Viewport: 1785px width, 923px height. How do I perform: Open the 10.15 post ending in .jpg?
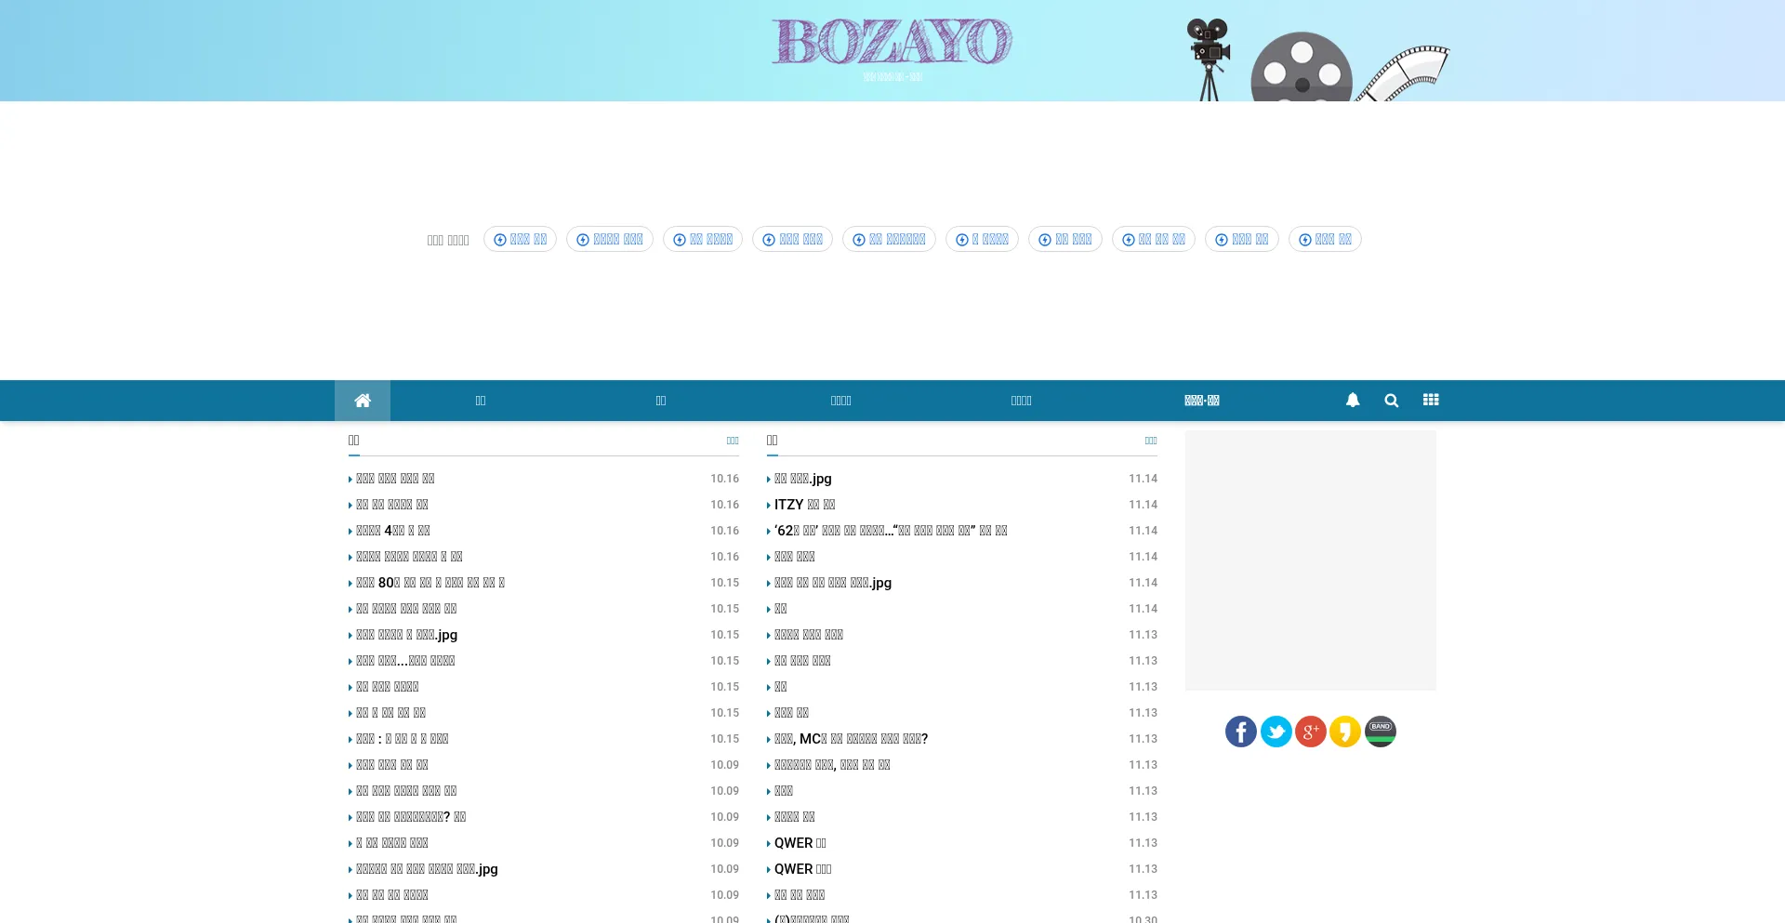406,635
